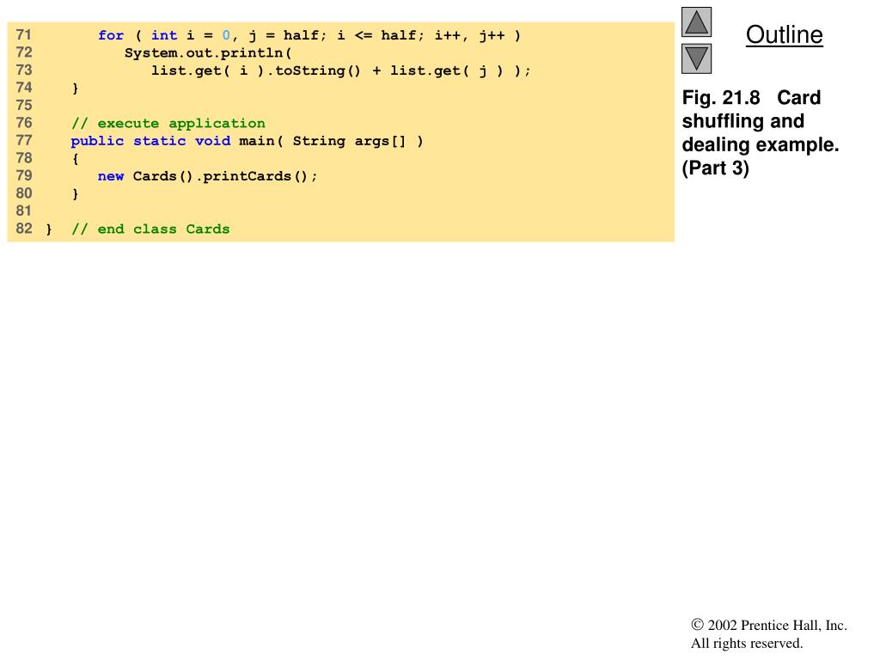Open the Outline link
Viewport: 880px width, 660px height.
click(x=784, y=34)
